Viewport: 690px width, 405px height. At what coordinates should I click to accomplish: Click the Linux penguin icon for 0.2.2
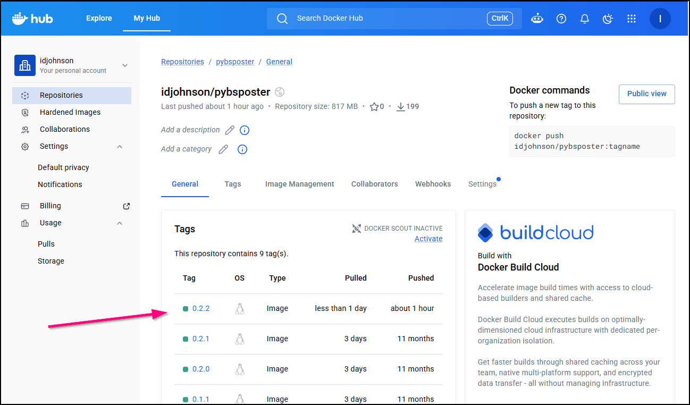point(240,309)
